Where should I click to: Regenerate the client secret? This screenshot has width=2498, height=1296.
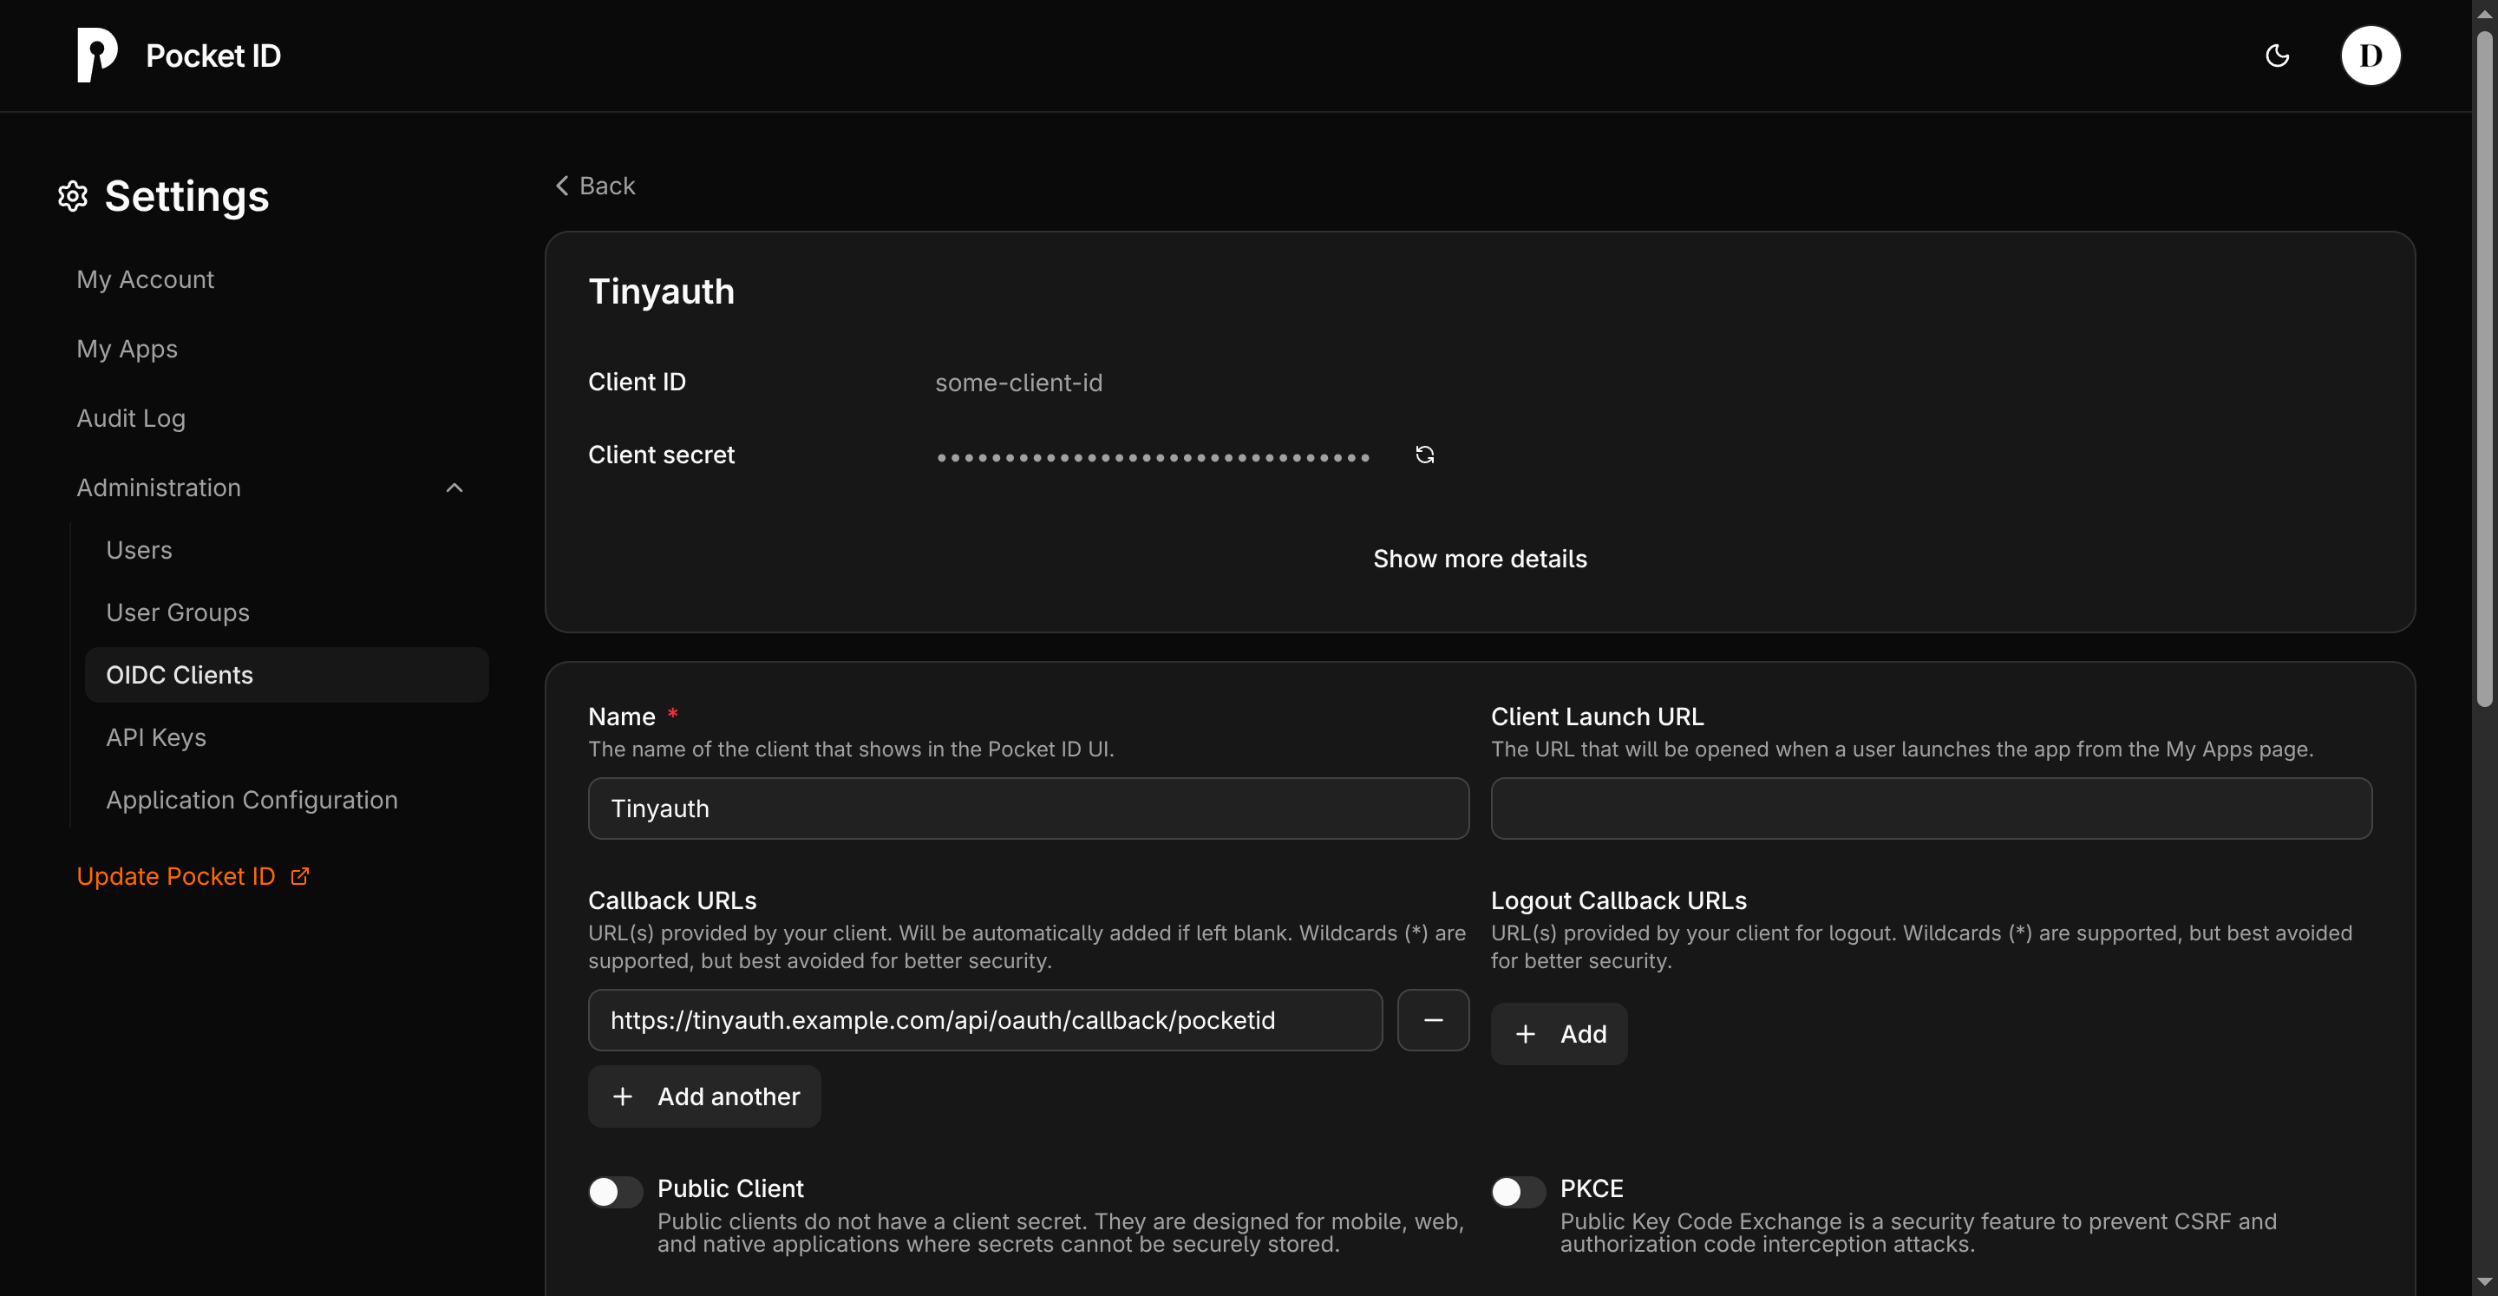click(1423, 454)
